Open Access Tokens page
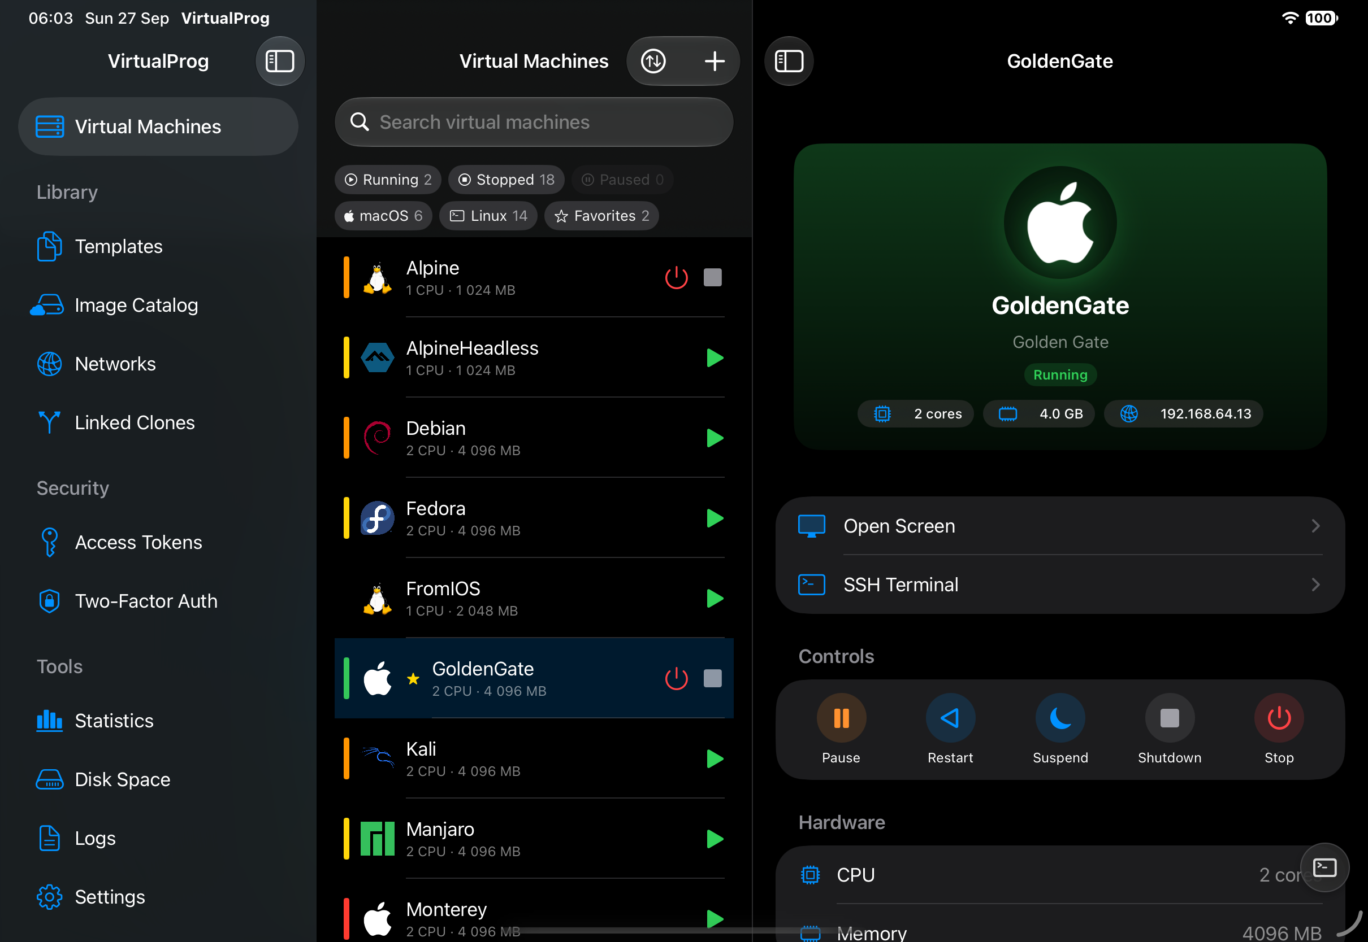The width and height of the screenshot is (1368, 942). click(158, 542)
